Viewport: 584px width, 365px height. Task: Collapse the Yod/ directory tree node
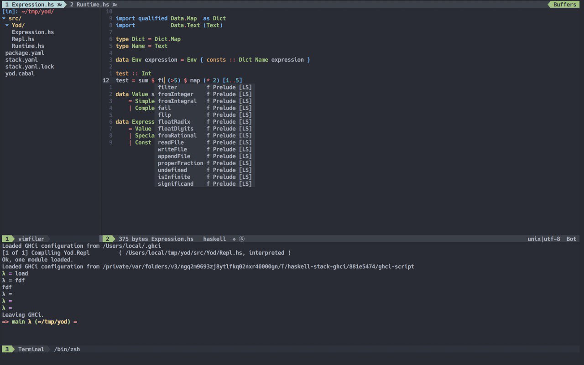click(x=17, y=25)
